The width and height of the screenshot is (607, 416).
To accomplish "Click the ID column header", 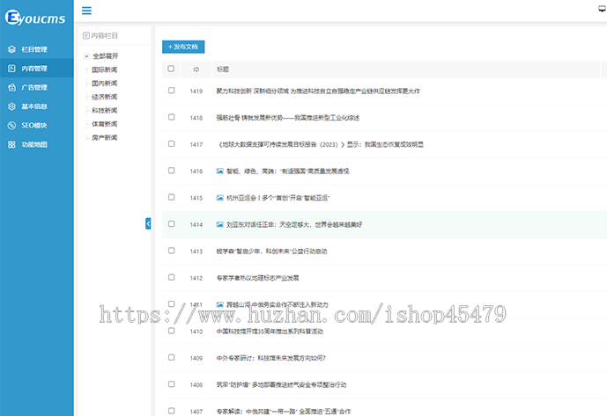I will [x=196, y=69].
